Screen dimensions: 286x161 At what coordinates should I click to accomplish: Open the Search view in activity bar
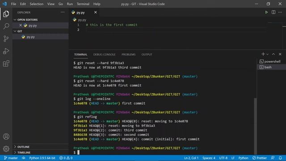6,26
